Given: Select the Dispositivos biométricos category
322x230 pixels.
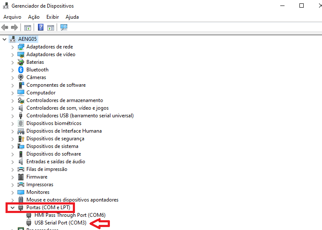Looking at the screenshot, I should 54,123.
